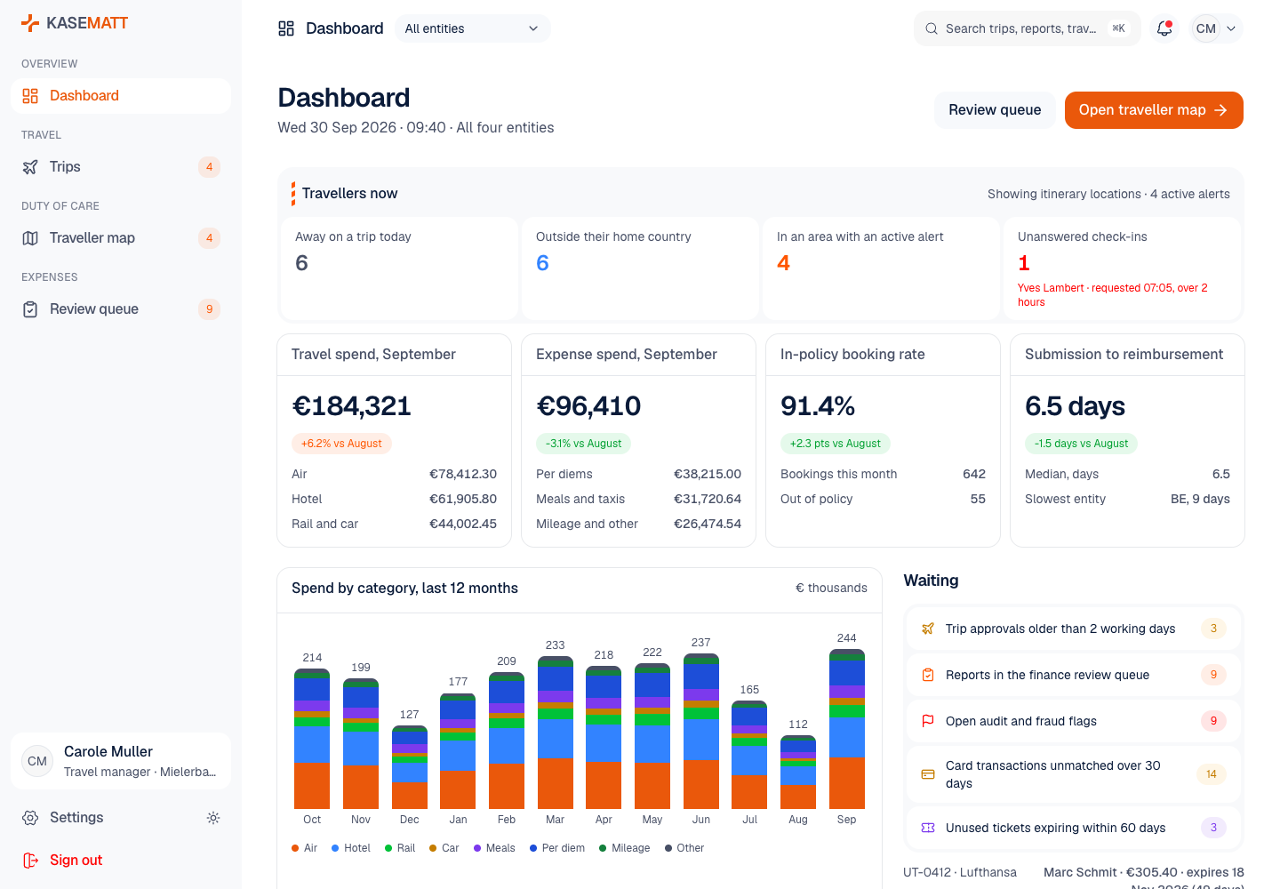This screenshot has height=889, width=1280.
Task: Toggle the Per diem legend swatch
Action: point(533,848)
